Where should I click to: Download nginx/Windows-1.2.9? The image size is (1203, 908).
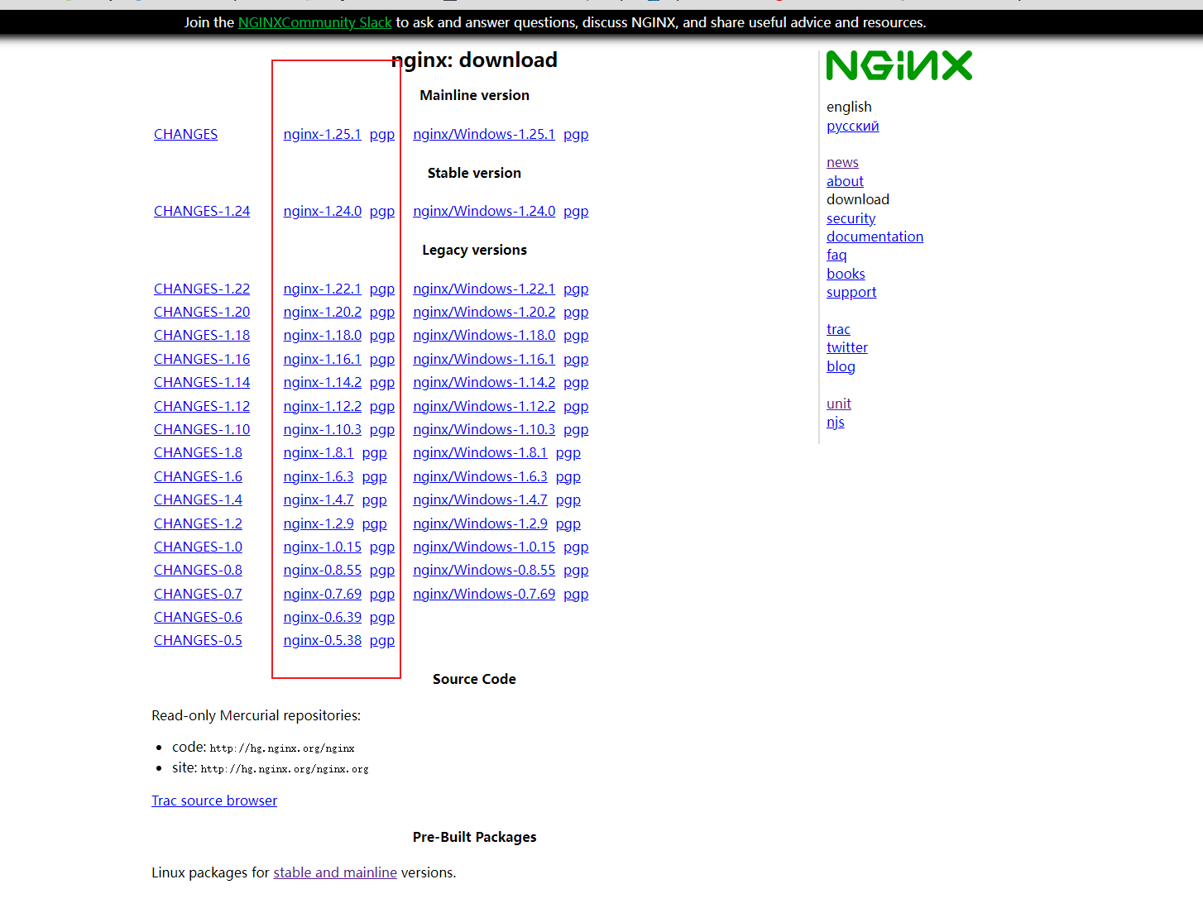pyautogui.click(x=480, y=523)
